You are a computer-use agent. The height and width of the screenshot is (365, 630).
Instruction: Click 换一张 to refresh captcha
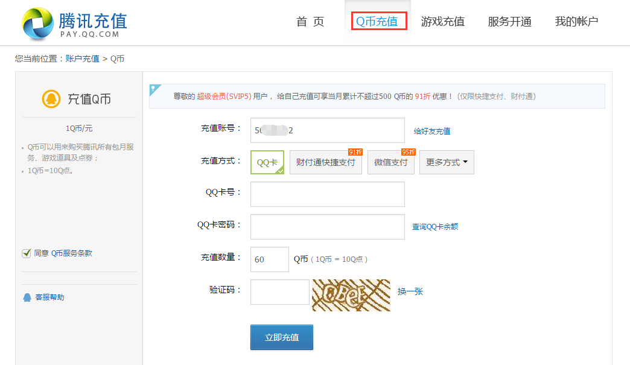click(x=410, y=291)
